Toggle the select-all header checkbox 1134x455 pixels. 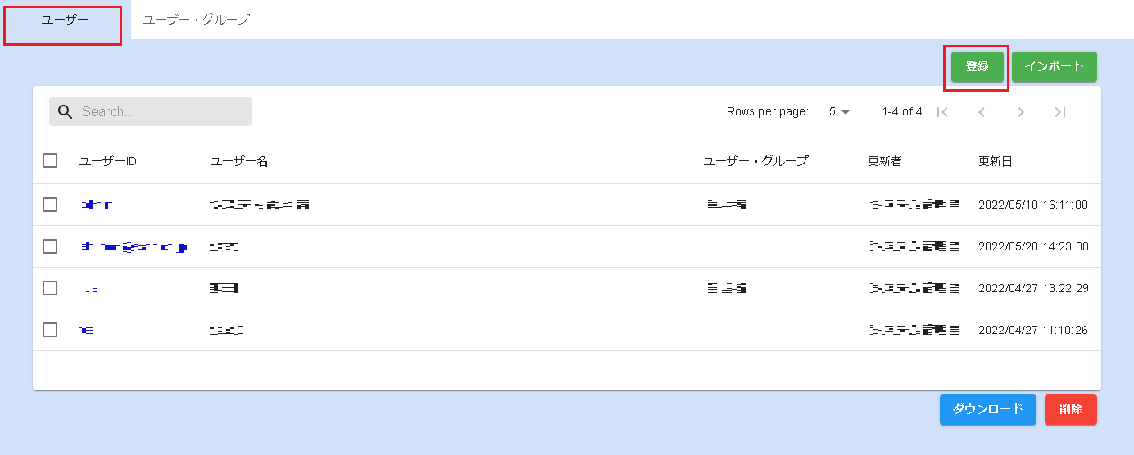(x=50, y=160)
